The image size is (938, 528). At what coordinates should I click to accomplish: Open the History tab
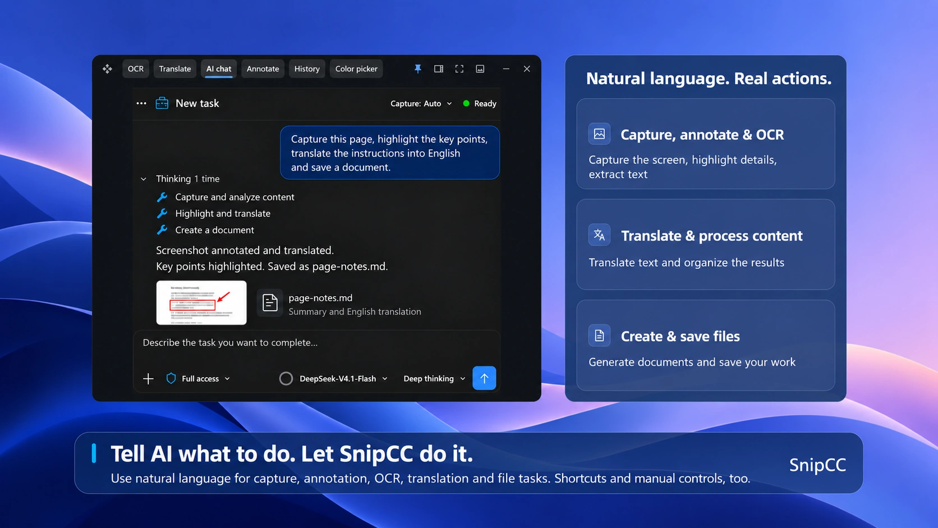click(x=307, y=68)
